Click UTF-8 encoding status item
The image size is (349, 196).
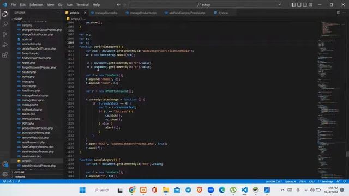pos(302,181)
